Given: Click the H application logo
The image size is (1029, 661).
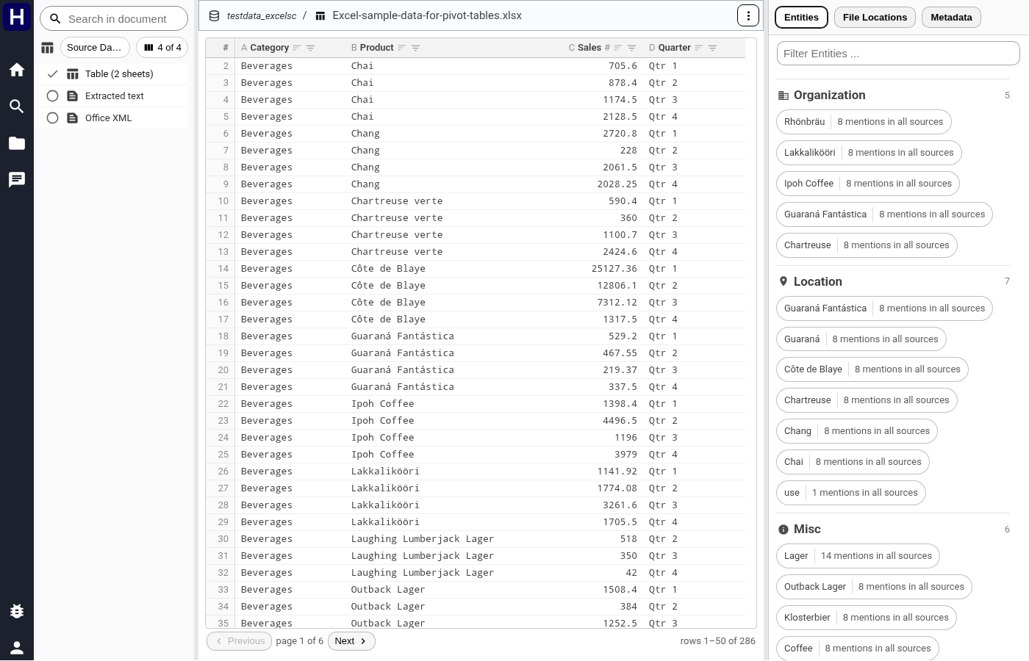Looking at the screenshot, I should [17, 16].
